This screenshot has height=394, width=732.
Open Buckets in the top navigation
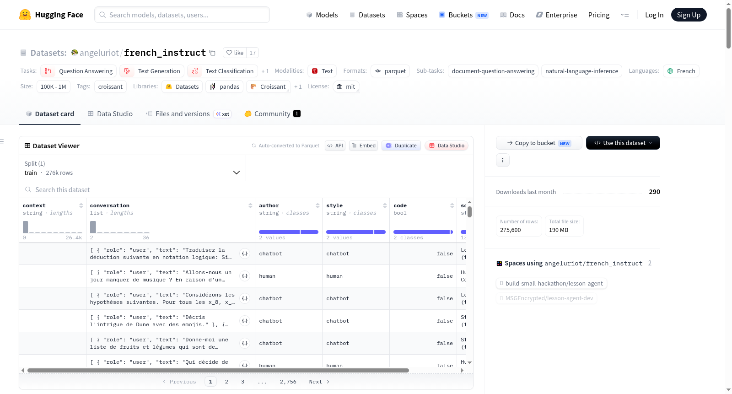click(463, 15)
